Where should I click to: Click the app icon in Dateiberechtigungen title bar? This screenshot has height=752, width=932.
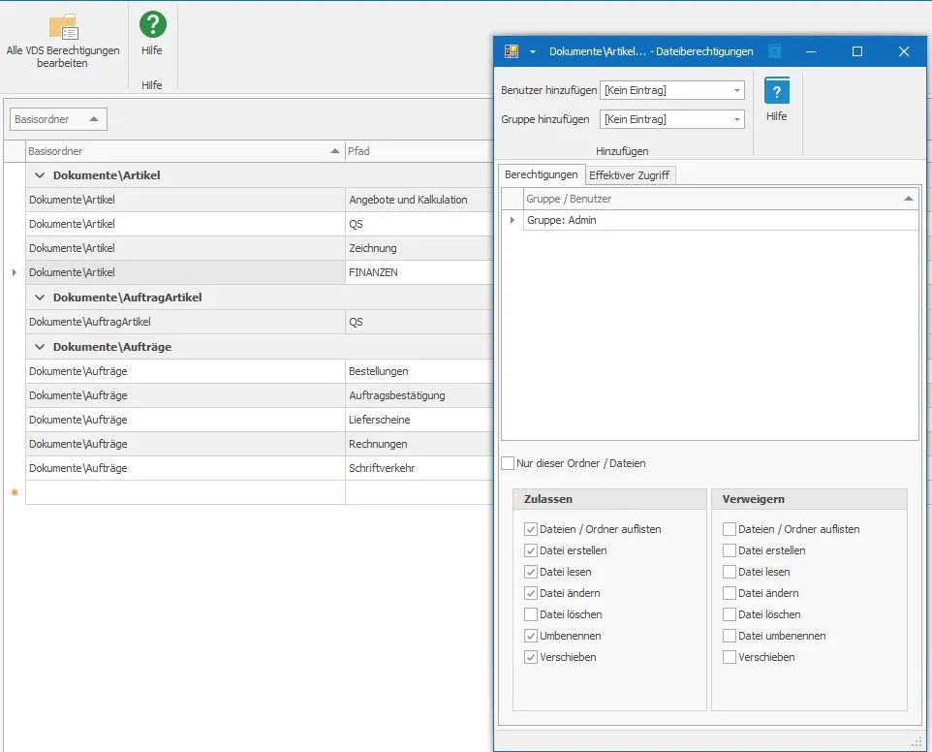[512, 51]
